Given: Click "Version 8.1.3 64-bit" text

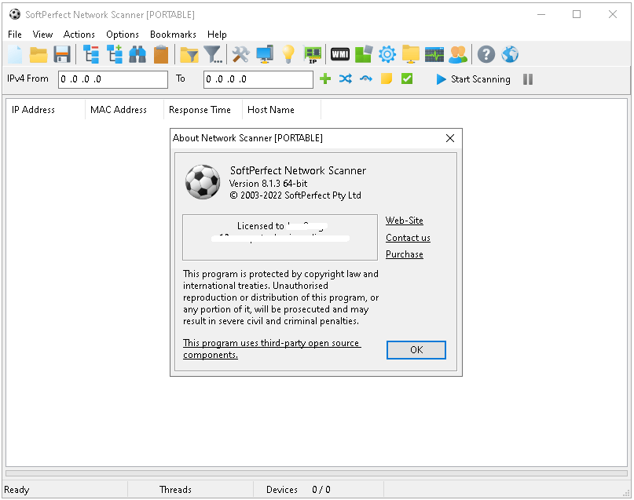Looking at the screenshot, I should 269,184.
